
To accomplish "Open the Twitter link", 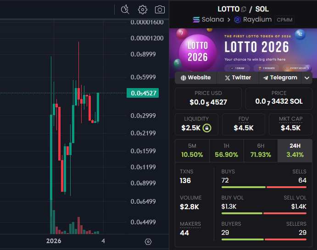I will click(238, 78).
